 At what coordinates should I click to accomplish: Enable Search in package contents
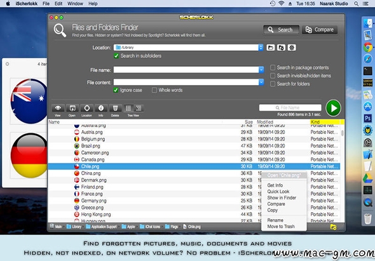coord(273,68)
